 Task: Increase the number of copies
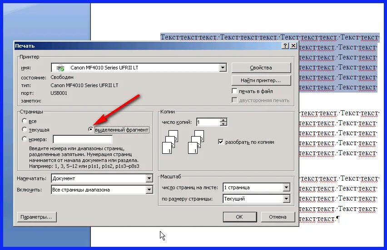223,120
